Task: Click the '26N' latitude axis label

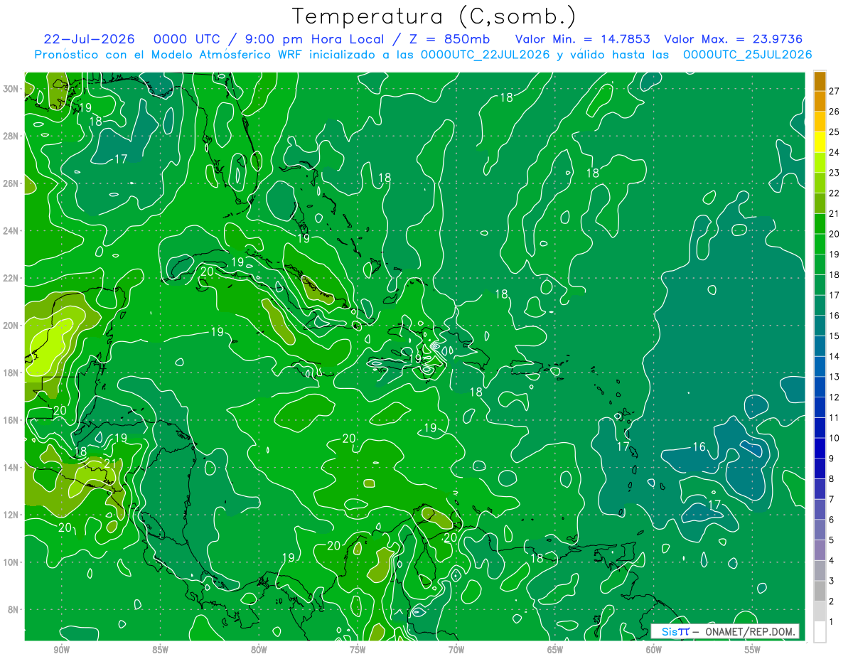Action: coord(11,183)
